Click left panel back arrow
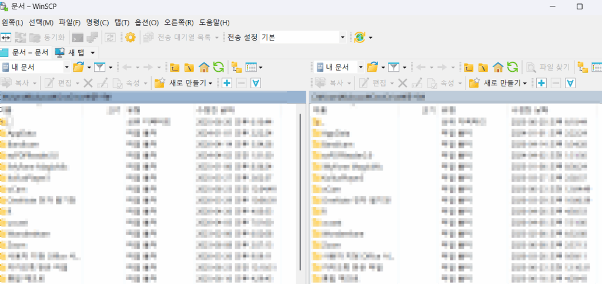The width and height of the screenshot is (602, 284). pos(127,67)
